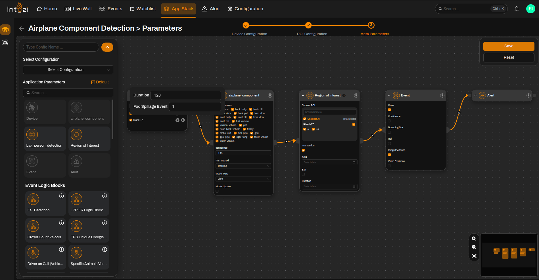Go to the Device Configuration step

tap(246, 25)
